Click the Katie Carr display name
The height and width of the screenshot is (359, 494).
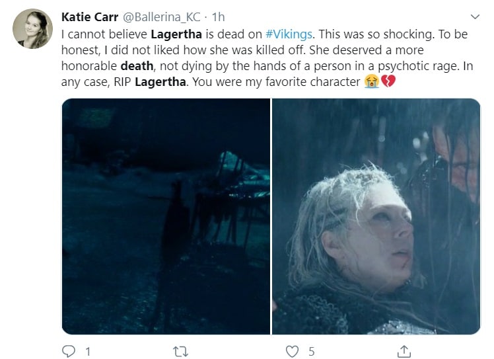point(90,17)
